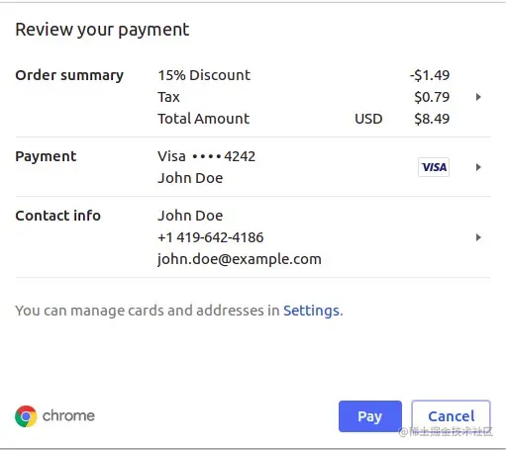Click the Payment section heading
This screenshot has height=450, width=506.
click(x=46, y=156)
